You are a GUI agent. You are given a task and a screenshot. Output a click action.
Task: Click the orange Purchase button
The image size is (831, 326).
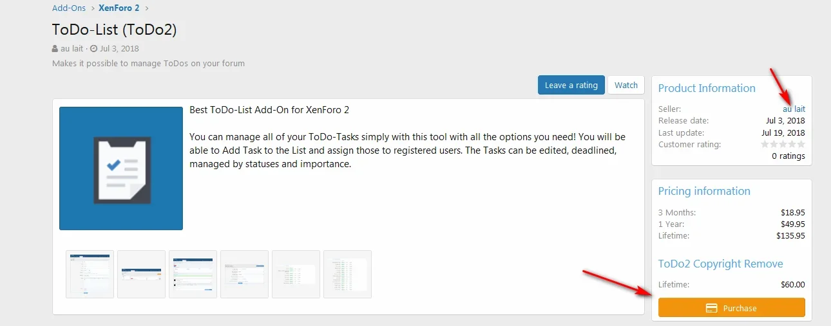(x=732, y=308)
